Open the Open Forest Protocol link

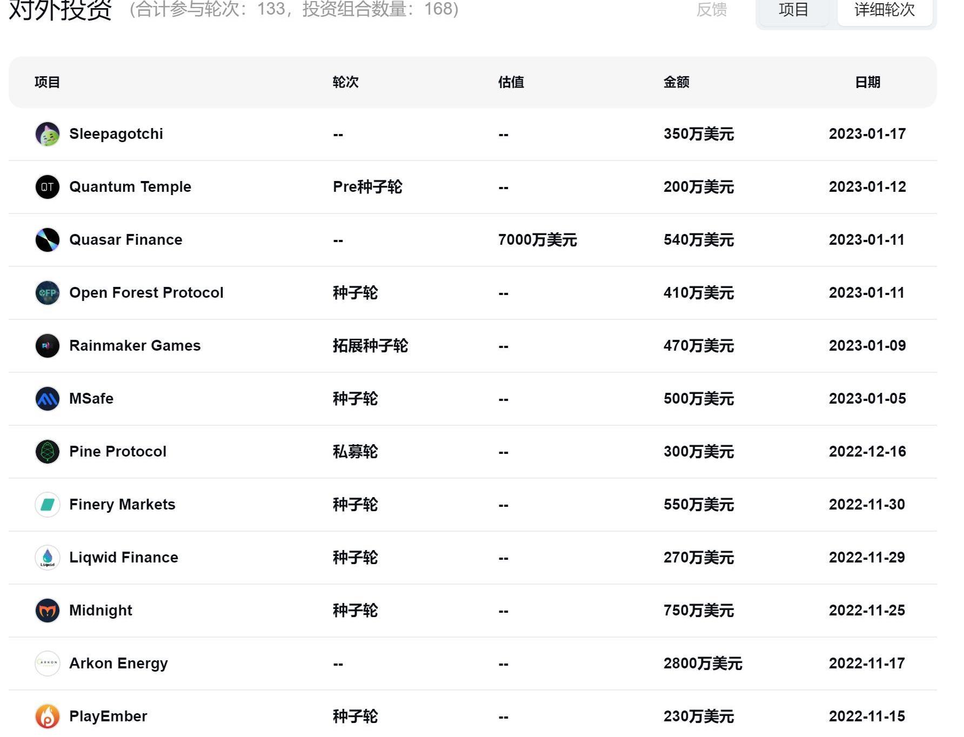146,293
